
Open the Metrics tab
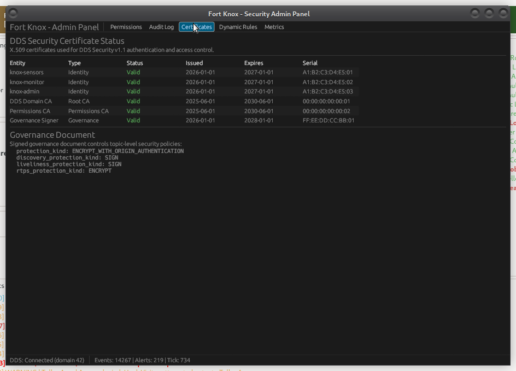(x=274, y=27)
